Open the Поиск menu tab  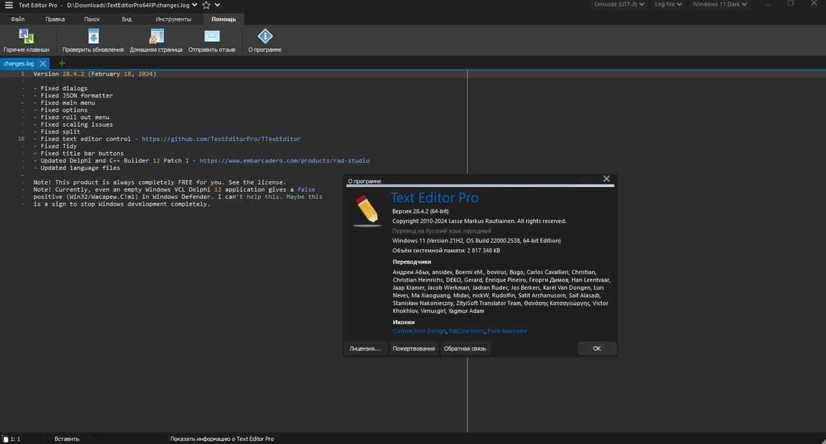coord(92,19)
